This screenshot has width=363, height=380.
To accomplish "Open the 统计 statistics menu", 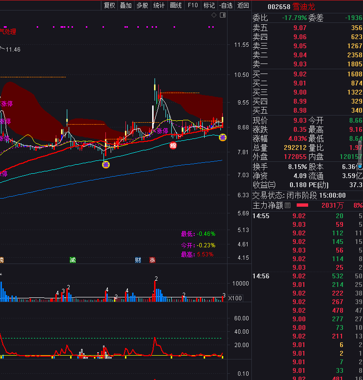I will [159, 5].
